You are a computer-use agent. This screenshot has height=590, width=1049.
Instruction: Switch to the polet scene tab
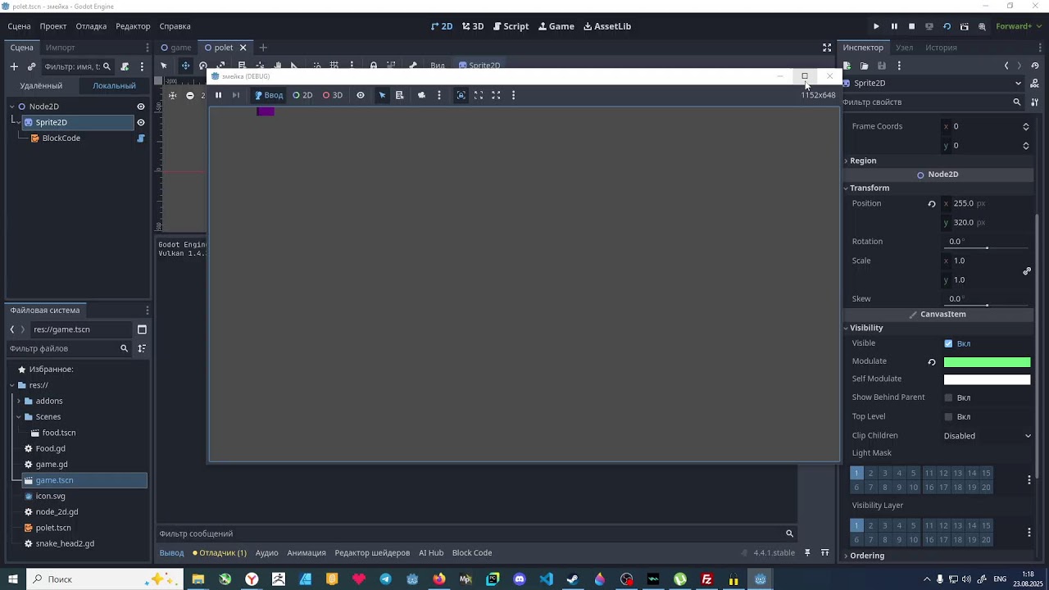(x=224, y=48)
